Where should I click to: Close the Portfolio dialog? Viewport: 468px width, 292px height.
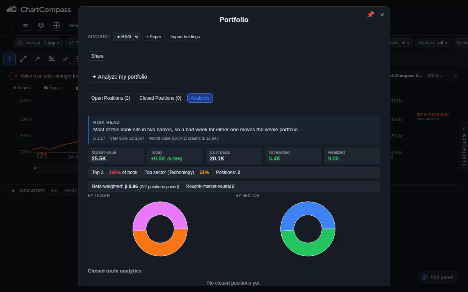382,15
